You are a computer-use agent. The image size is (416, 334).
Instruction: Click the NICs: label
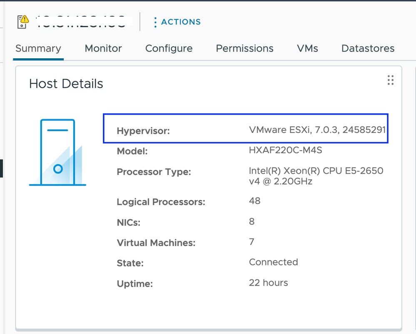coord(128,222)
